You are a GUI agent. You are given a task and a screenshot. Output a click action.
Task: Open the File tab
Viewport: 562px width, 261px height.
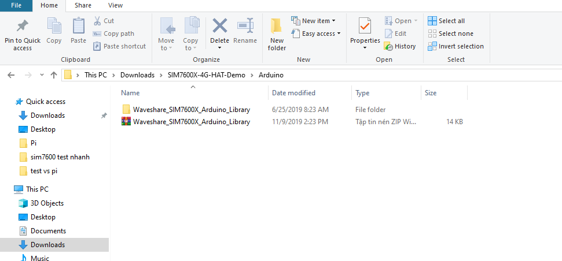(x=16, y=5)
